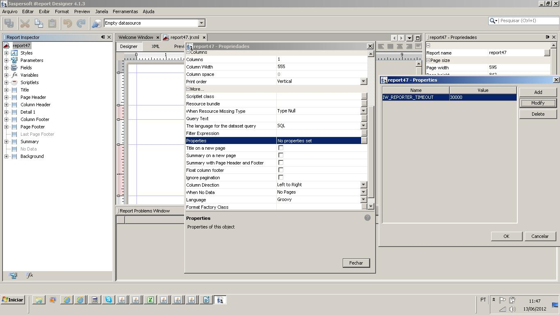Click the Save All toolbar icon
Screen dimensions: 560x315
point(9,23)
